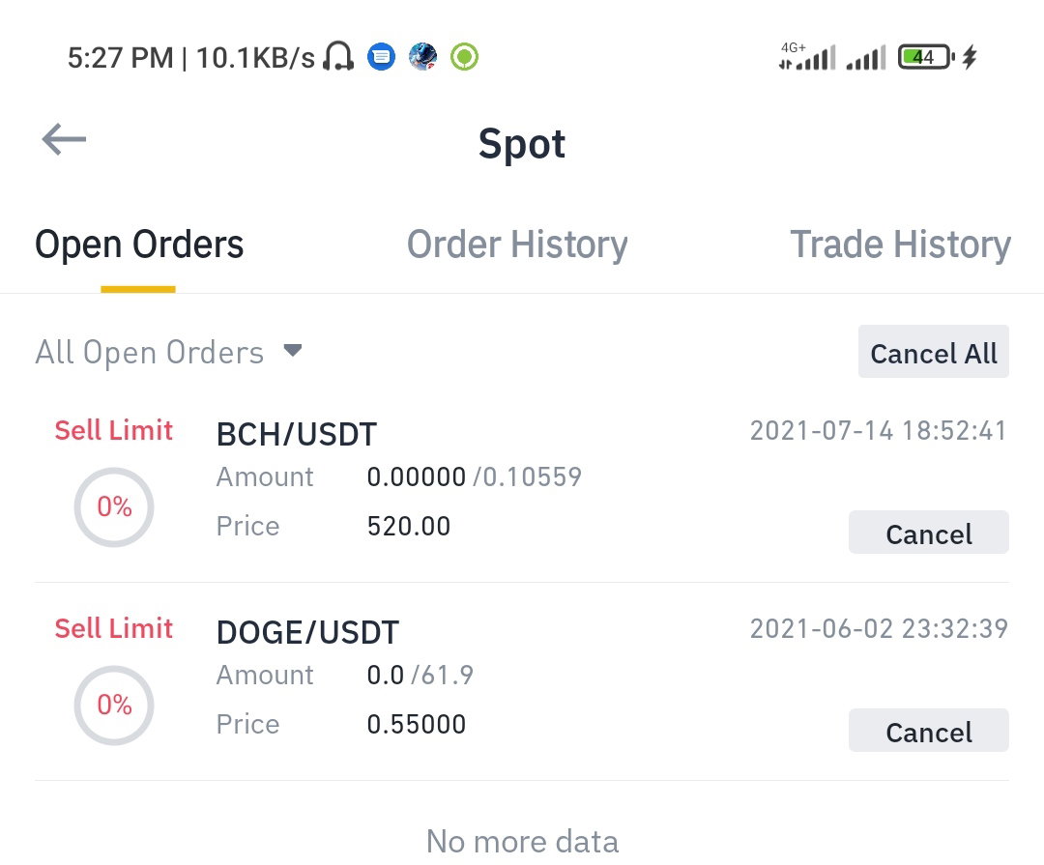Switch to the Order History tab
The width and height of the screenshot is (1044, 865).
517,245
